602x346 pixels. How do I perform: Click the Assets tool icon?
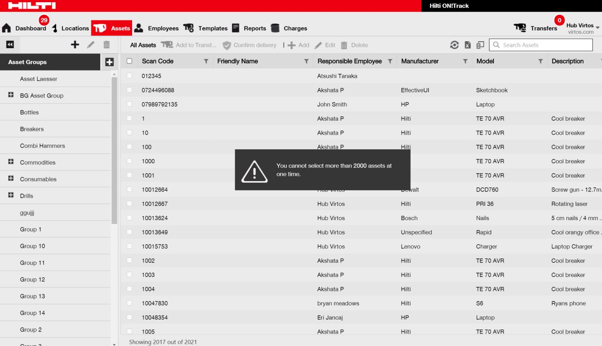click(x=100, y=28)
